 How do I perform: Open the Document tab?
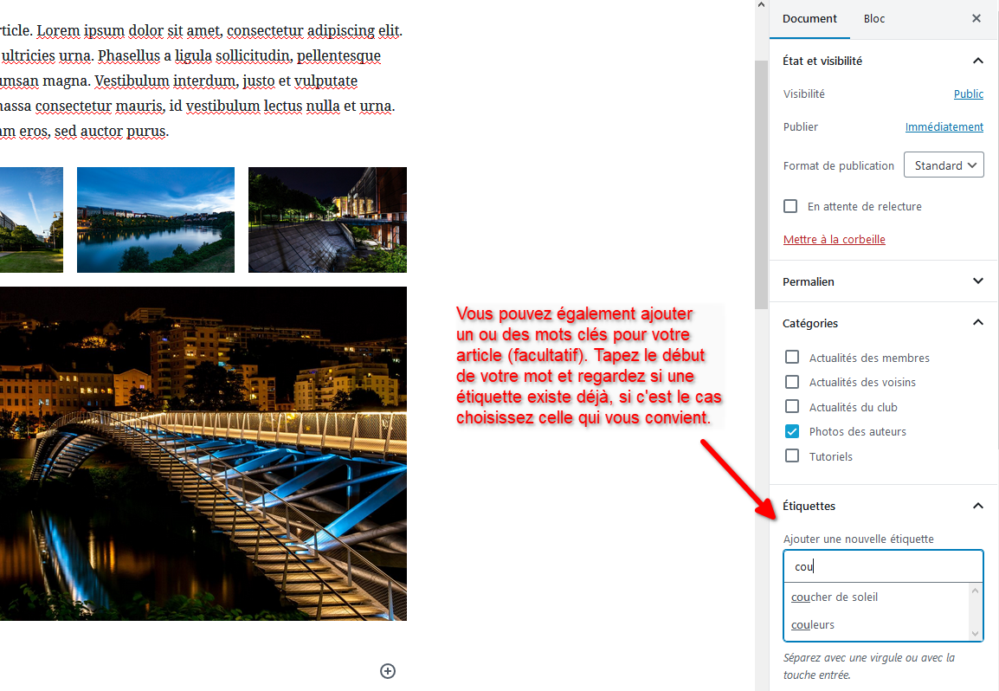pos(809,18)
